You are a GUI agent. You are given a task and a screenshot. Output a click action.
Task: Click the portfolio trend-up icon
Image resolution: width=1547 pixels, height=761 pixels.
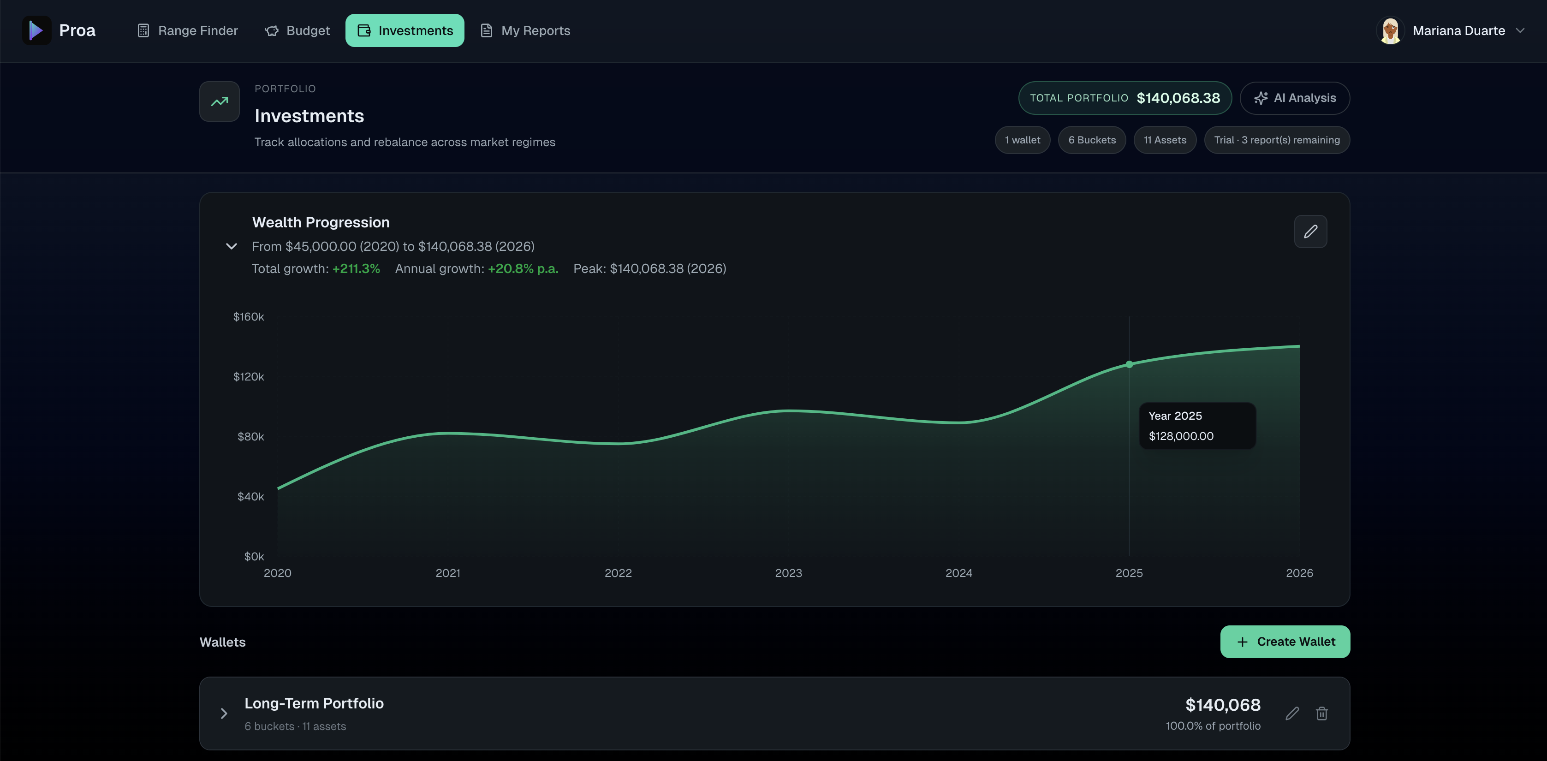click(x=219, y=101)
